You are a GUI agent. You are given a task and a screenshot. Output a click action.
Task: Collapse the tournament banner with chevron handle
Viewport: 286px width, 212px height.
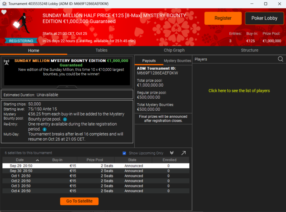click(67, 87)
